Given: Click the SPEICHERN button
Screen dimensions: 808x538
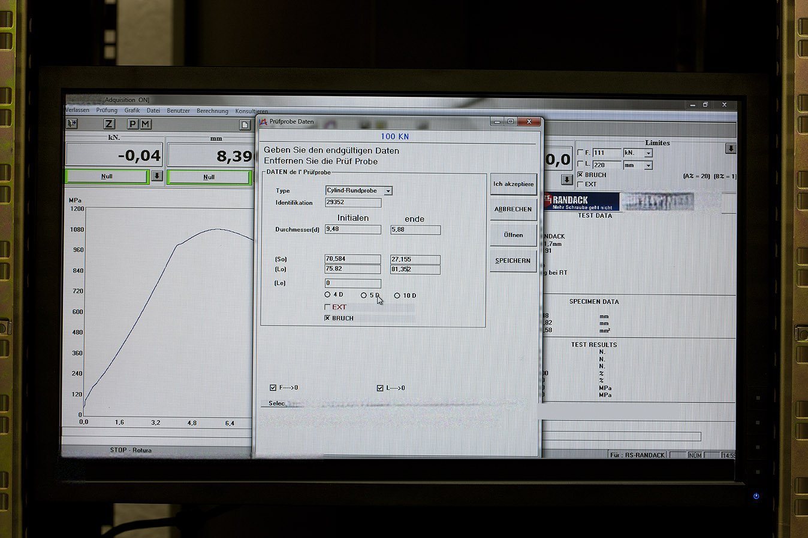Looking at the screenshot, I should pyautogui.click(x=512, y=261).
